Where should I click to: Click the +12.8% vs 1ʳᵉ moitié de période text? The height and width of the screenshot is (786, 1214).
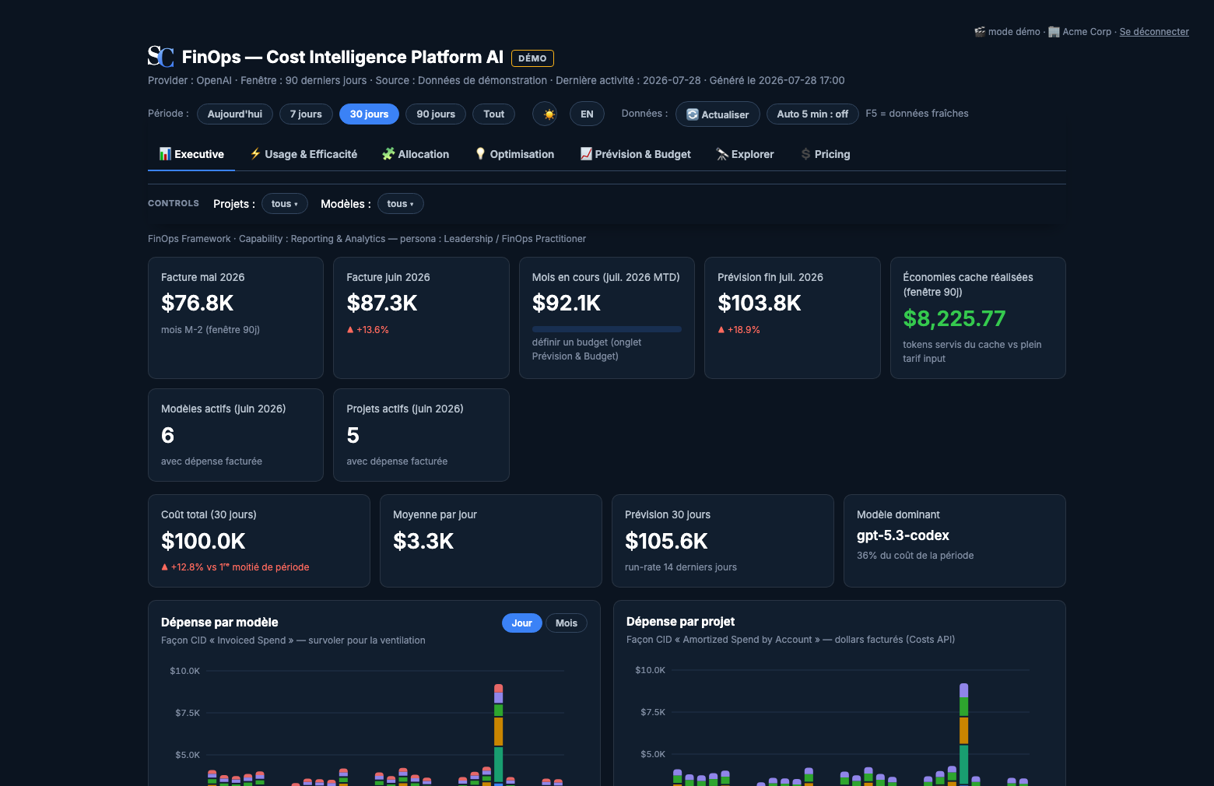[235, 567]
